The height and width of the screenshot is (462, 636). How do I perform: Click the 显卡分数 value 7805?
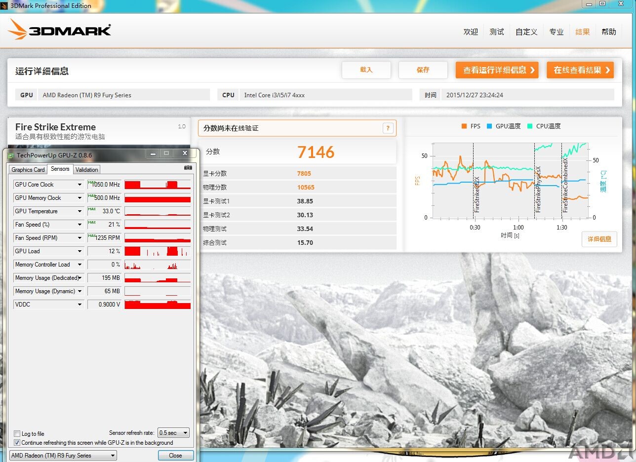pos(304,174)
